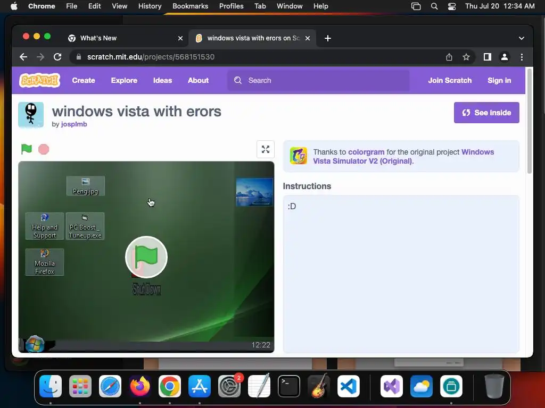The height and width of the screenshot is (408, 545).
Task: Launch Safari from the Dock
Action: click(x=110, y=386)
